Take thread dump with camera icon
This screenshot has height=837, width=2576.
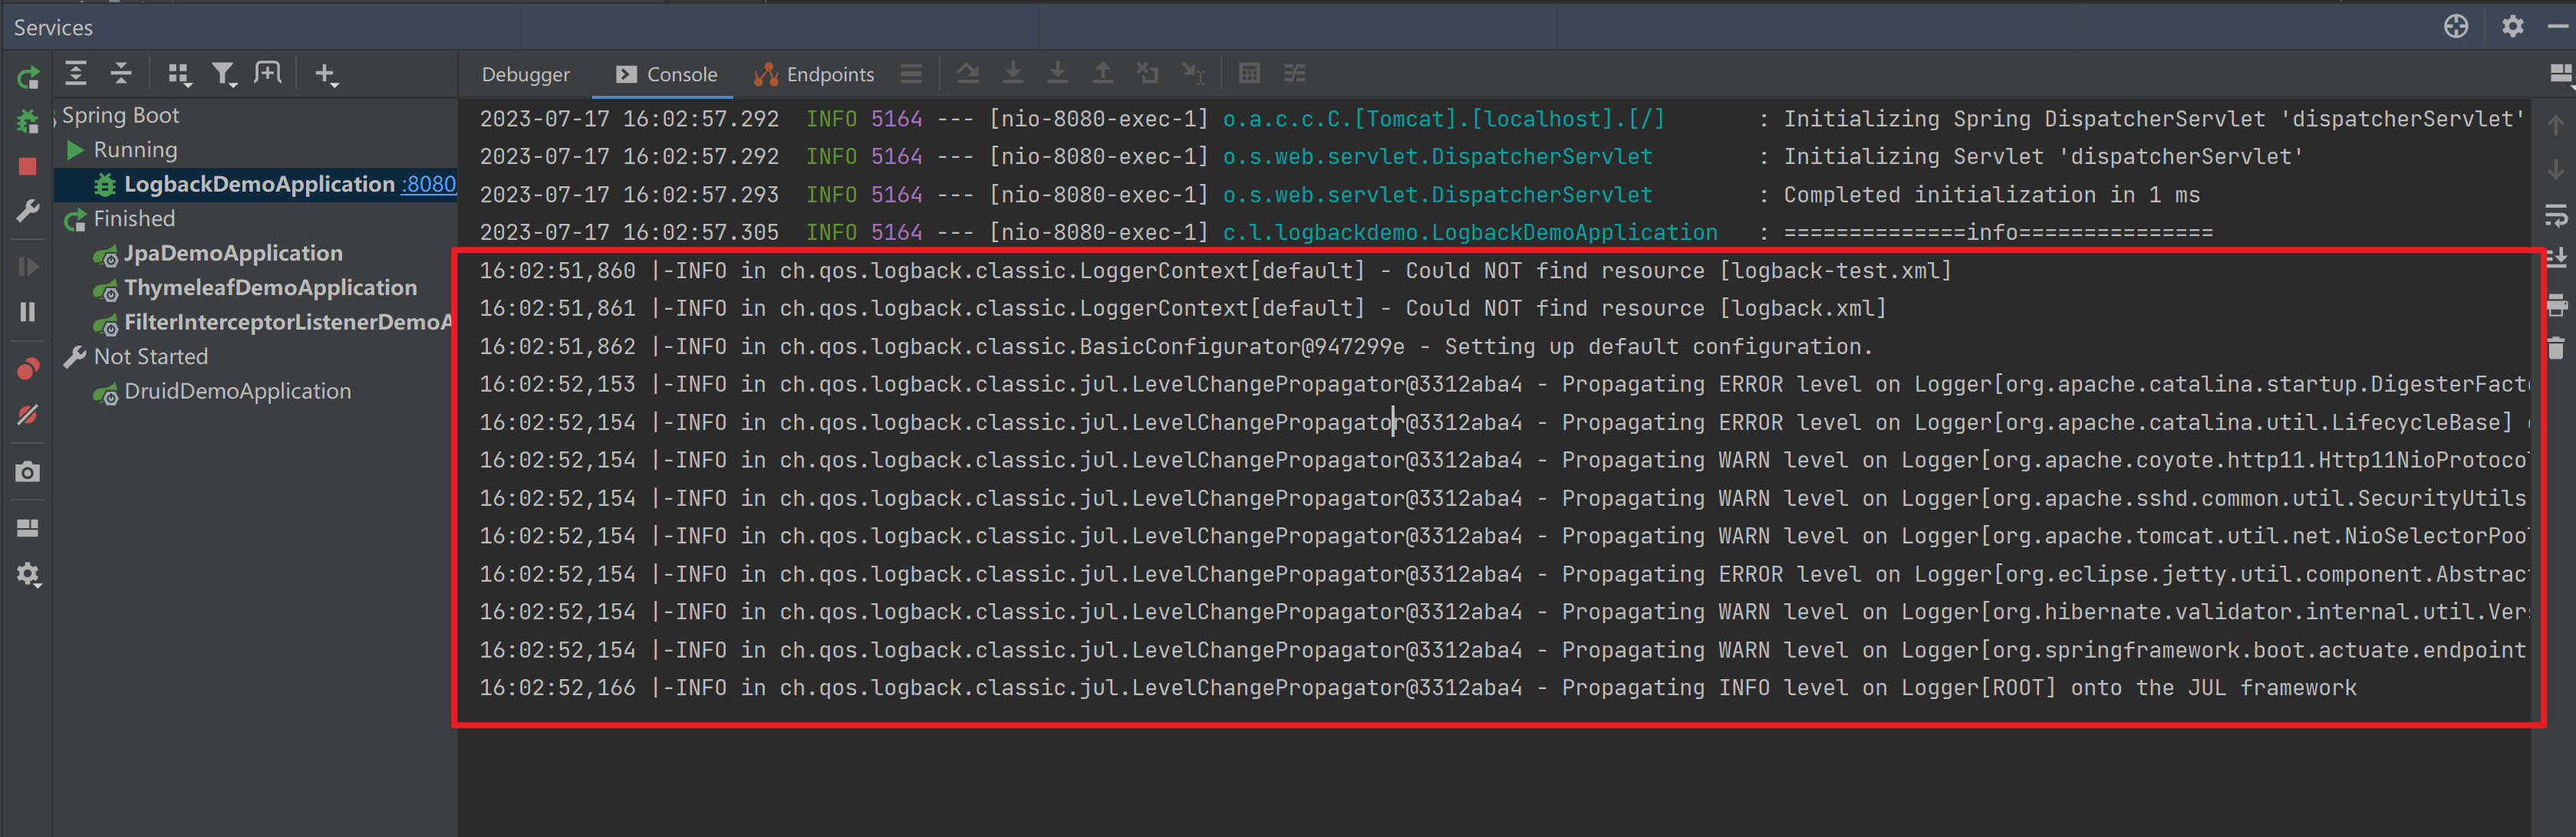click(28, 471)
